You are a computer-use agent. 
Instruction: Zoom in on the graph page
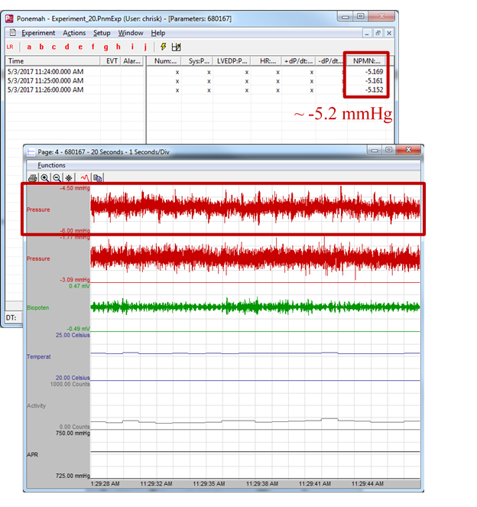pyautogui.click(x=45, y=177)
